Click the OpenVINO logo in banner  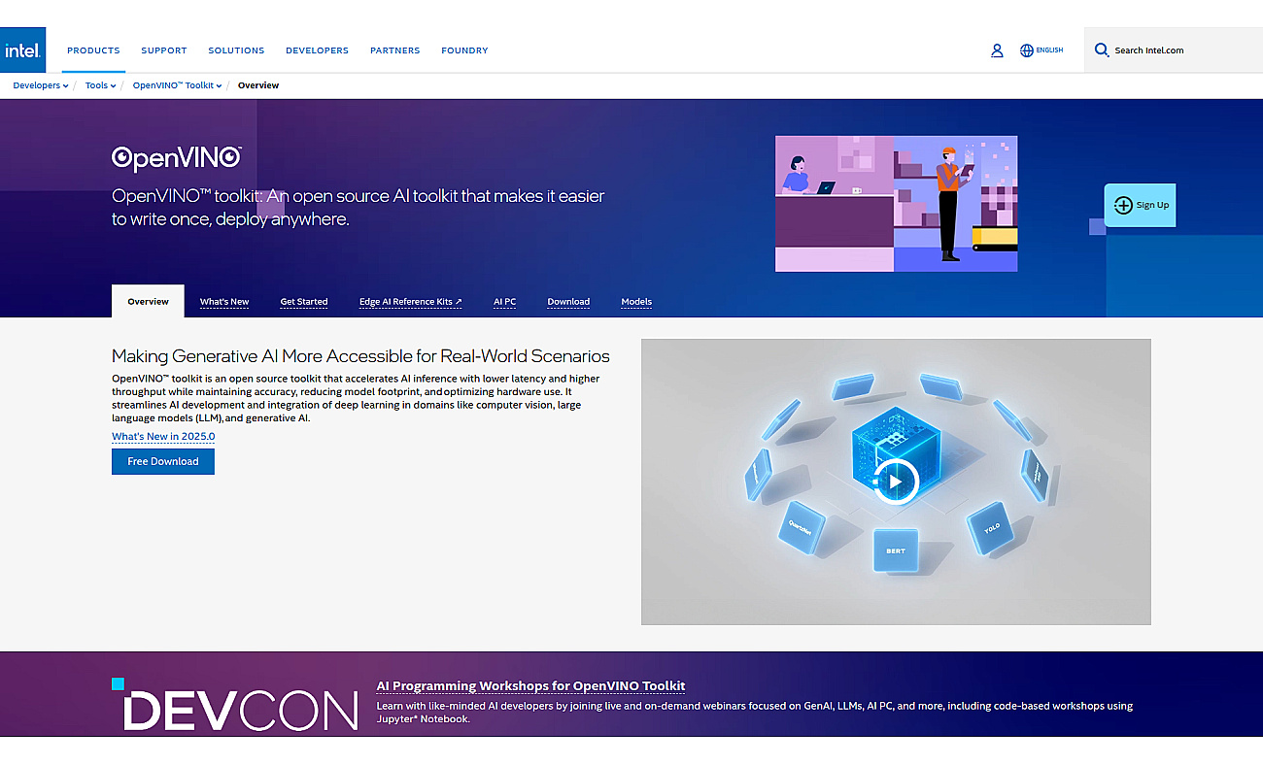tap(177, 158)
